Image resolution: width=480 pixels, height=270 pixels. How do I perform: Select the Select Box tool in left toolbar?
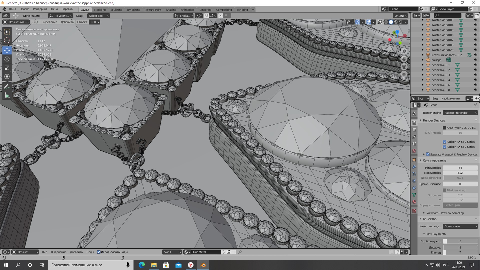(x=7, y=32)
